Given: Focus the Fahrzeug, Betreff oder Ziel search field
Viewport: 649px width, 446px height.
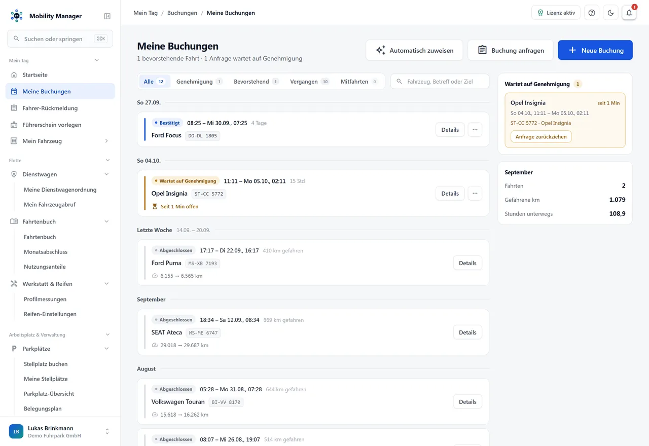Looking at the screenshot, I should coord(440,82).
